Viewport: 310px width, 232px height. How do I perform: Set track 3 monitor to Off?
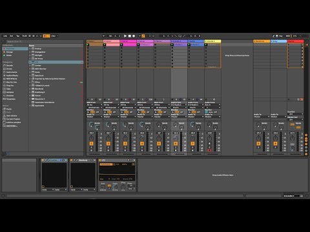coord(131,112)
